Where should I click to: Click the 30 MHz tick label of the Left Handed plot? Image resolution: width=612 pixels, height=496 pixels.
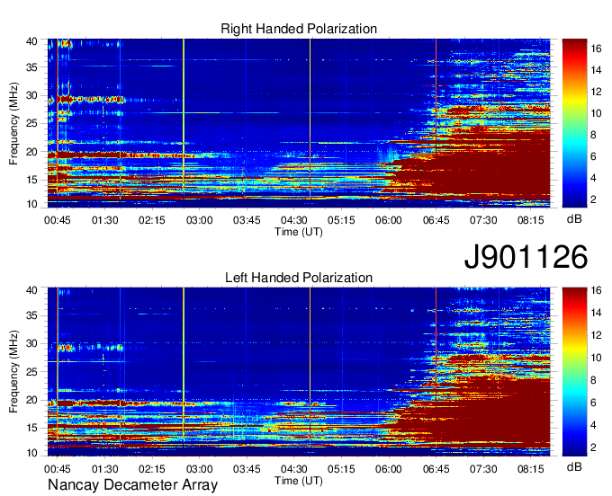click(x=32, y=343)
